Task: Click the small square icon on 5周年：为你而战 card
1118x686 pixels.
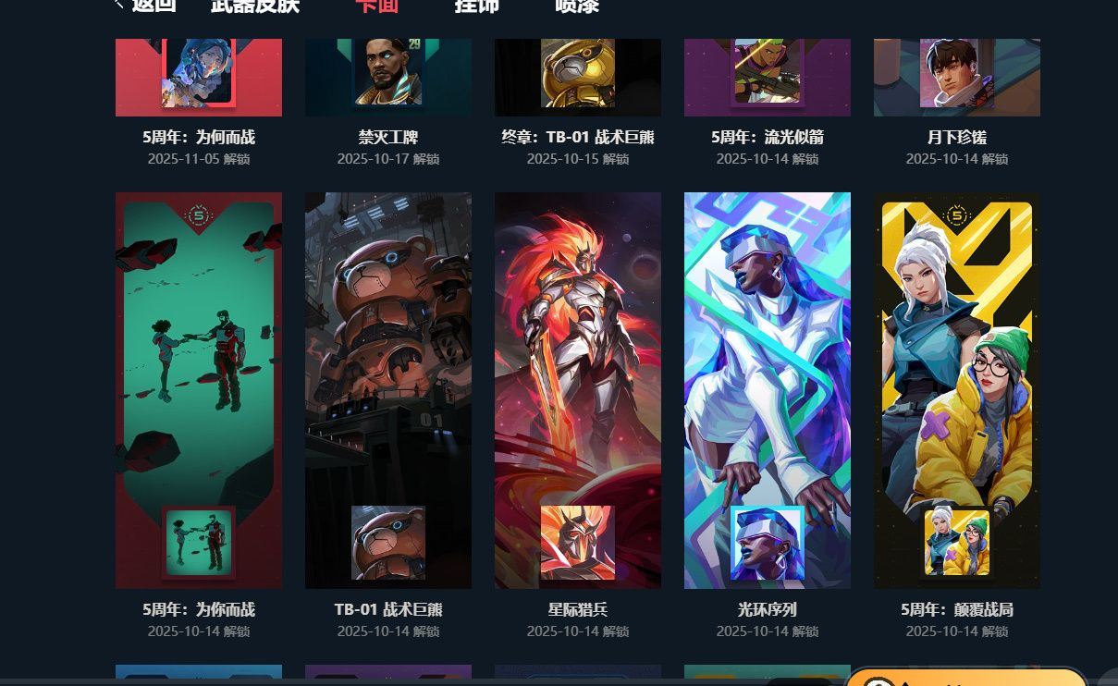Action: (199, 543)
